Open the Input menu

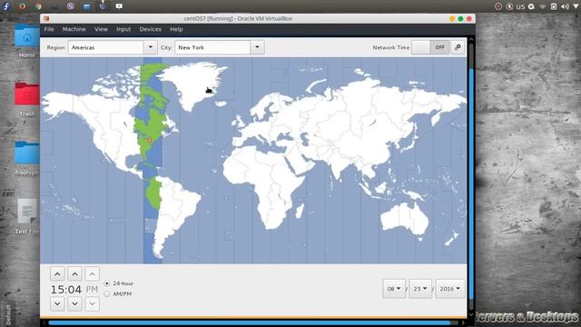[123, 29]
